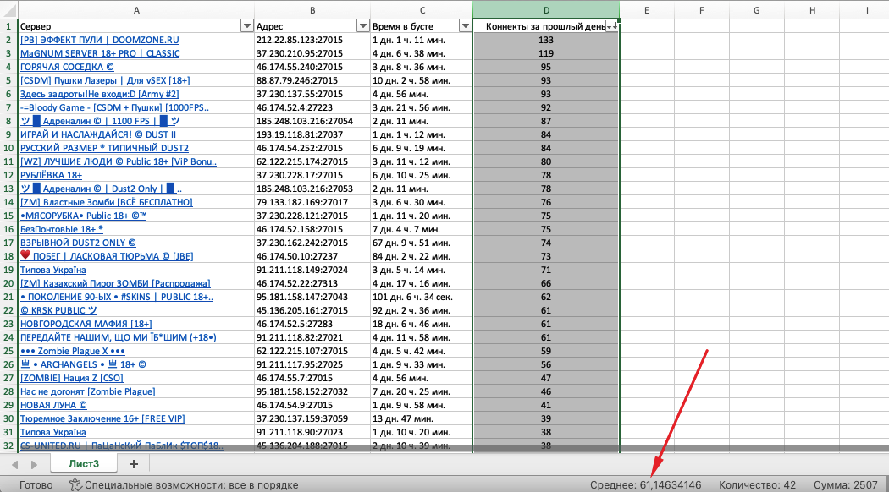
Task: Select cell with address 88.87.79.246:27015
Action: pyautogui.click(x=312, y=80)
